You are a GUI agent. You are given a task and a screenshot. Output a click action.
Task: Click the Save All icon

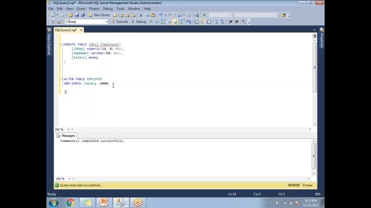tap(82, 15)
